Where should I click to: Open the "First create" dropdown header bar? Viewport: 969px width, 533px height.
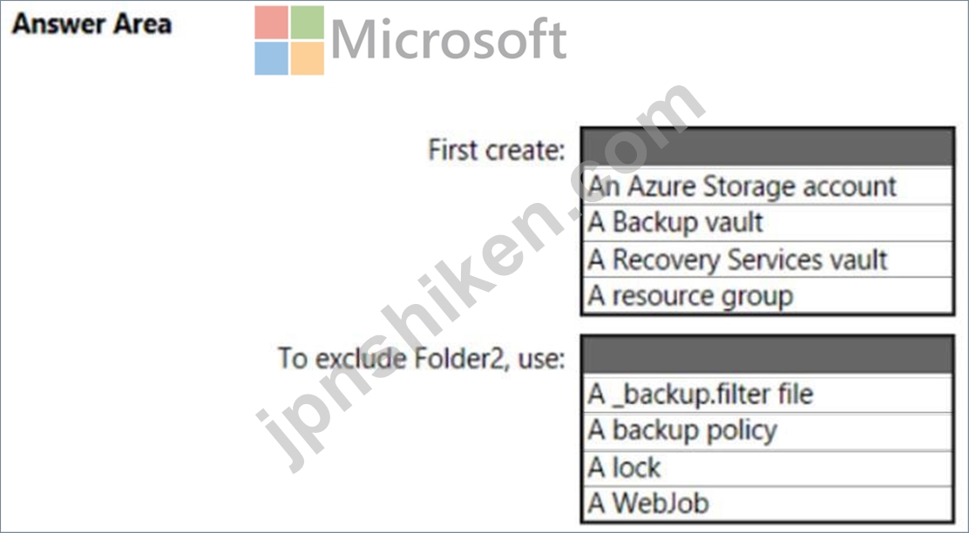pyautogui.click(x=767, y=148)
